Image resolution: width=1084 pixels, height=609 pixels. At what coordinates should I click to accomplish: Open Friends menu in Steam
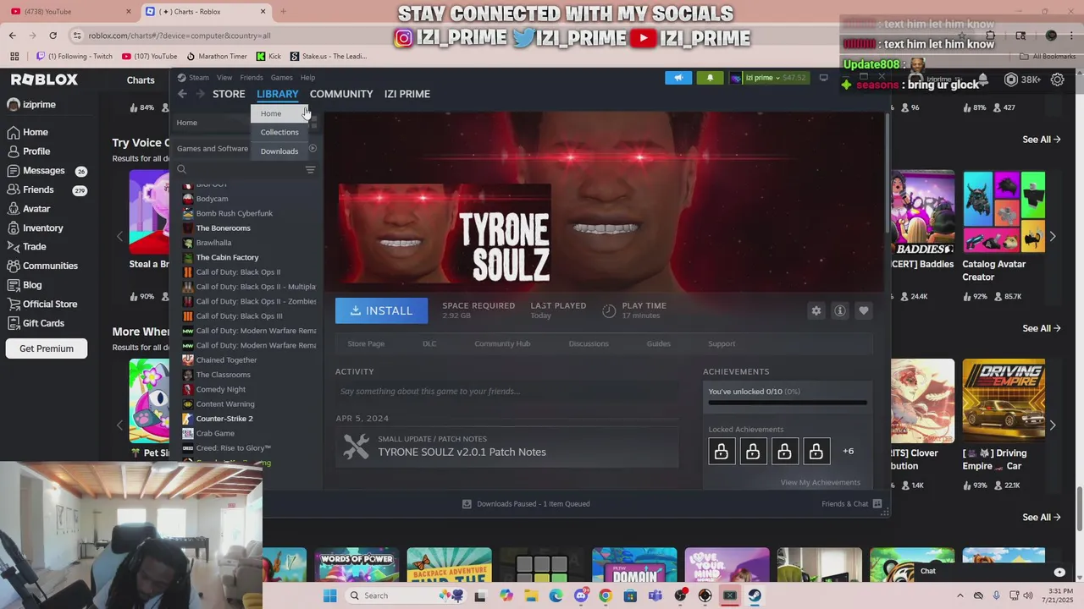252,78
